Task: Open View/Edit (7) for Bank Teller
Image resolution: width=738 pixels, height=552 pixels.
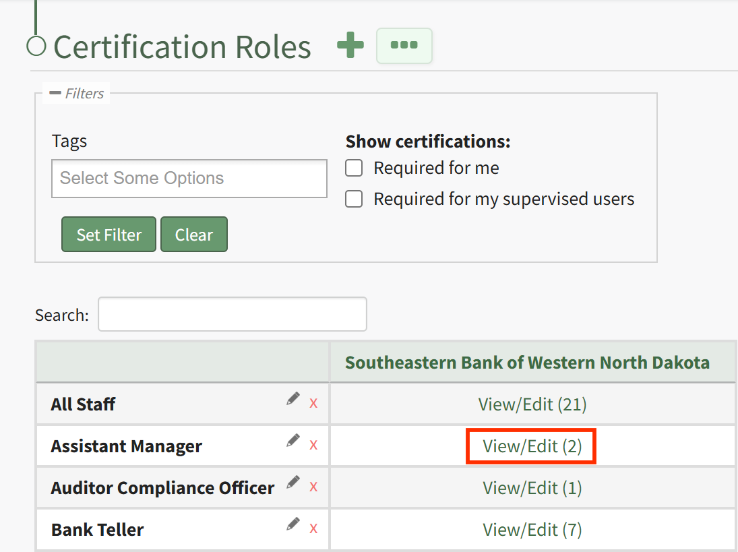Action: coord(532,530)
